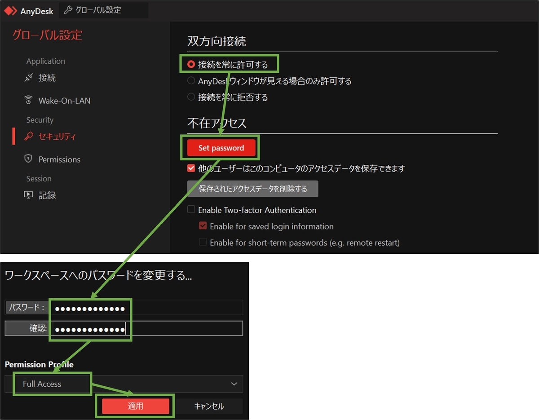This screenshot has width=539, height=420.
Task: Click the Security category label in sidebar
Action: [40, 120]
